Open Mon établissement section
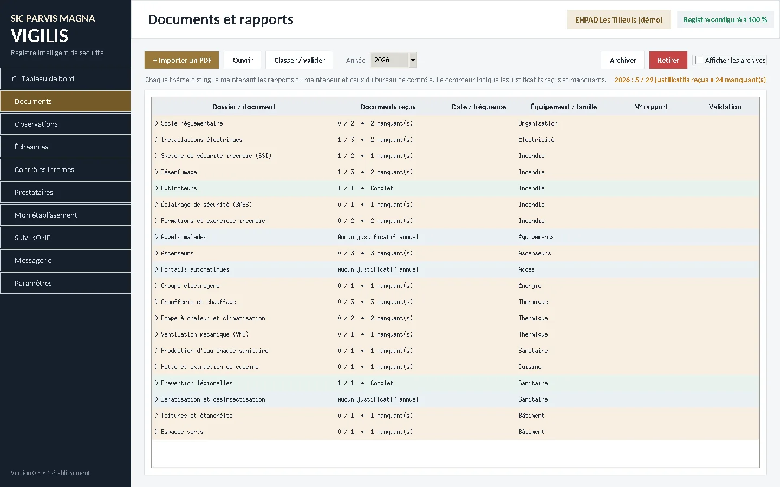Image resolution: width=780 pixels, height=487 pixels. click(x=65, y=215)
